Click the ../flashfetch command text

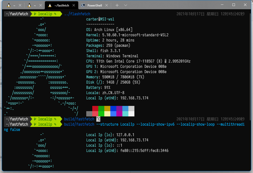coord(77,14)
